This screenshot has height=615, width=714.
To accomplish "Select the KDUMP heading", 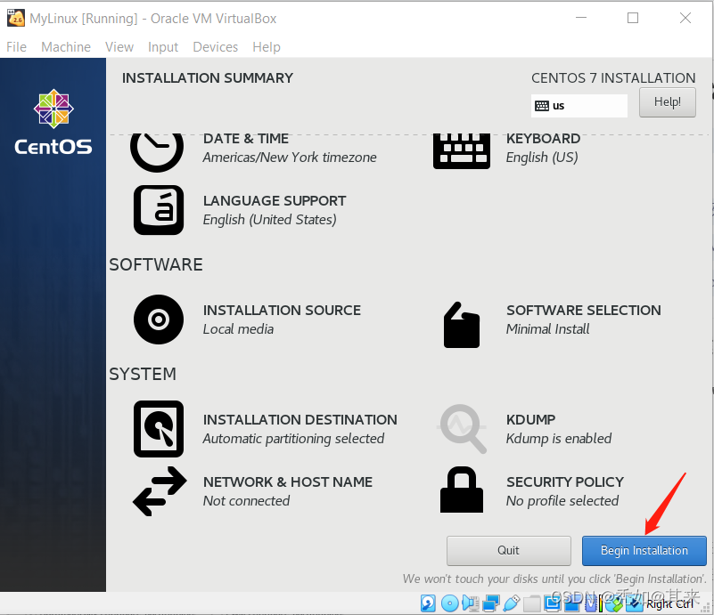I will [x=531, y=420].
